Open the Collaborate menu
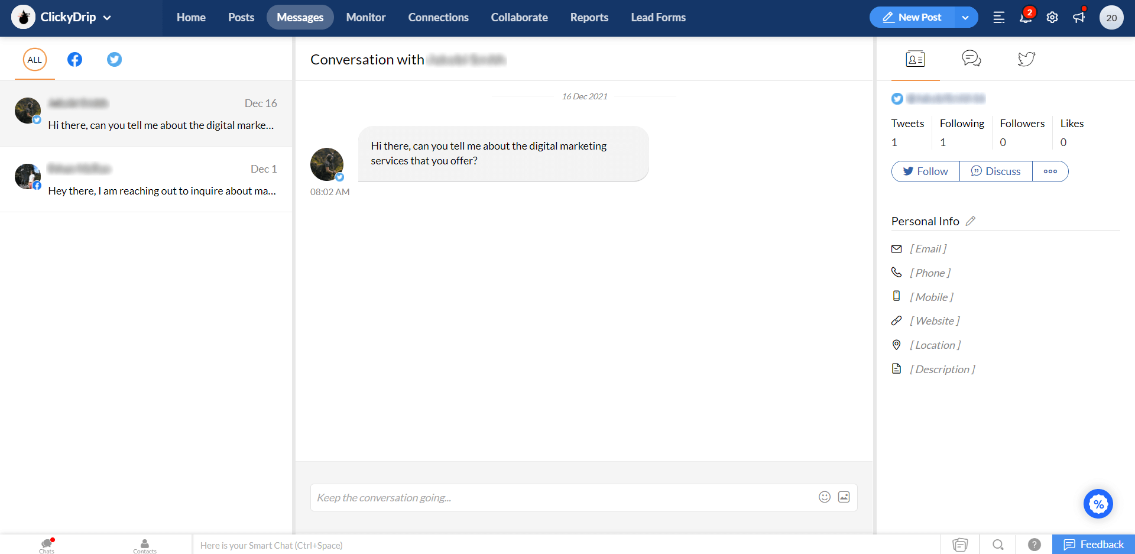 (x=519, y=18)
